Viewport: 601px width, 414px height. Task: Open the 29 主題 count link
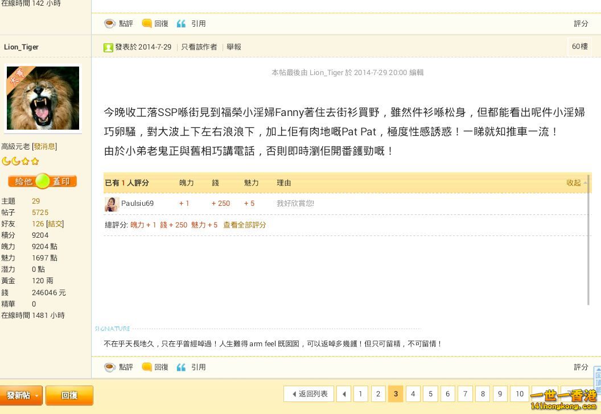(36, 201)
